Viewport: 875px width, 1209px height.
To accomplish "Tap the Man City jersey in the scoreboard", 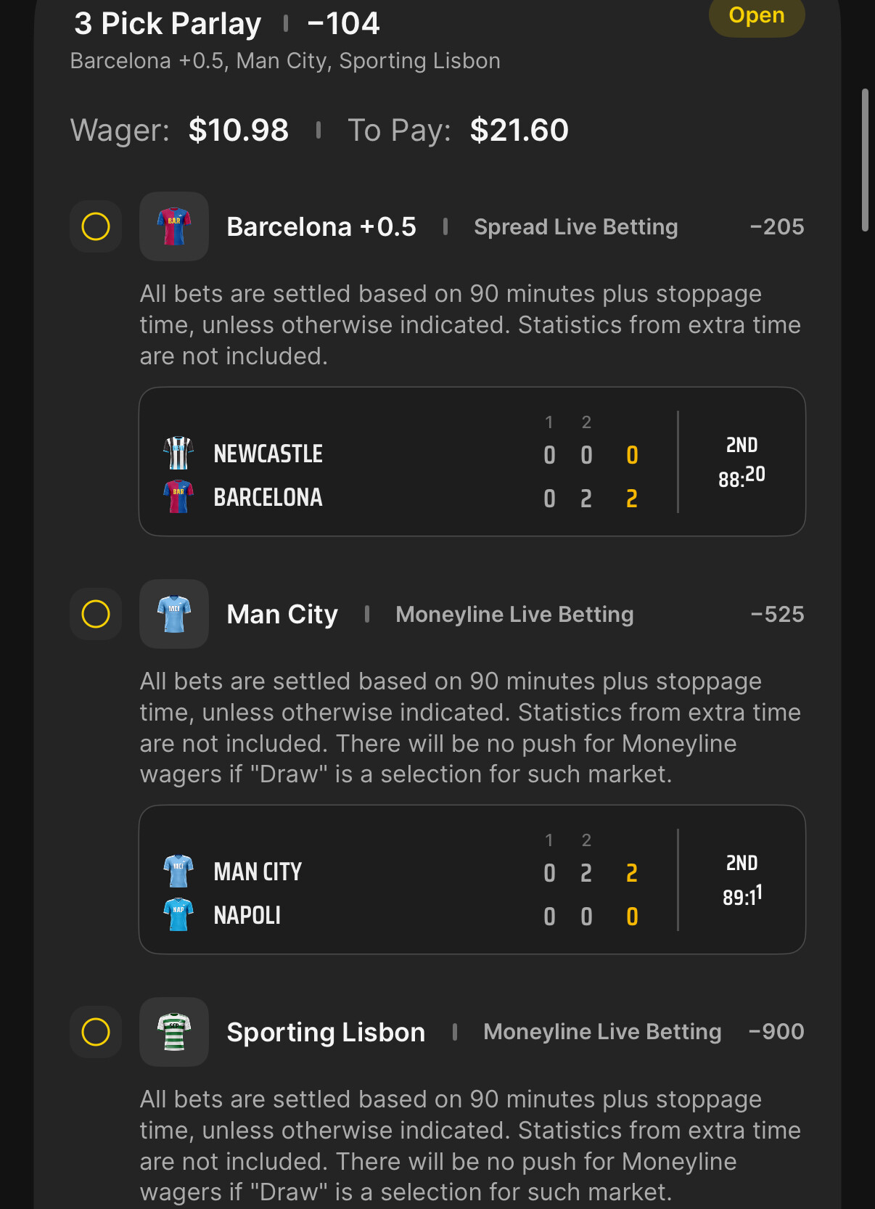I will pos(178,872).
